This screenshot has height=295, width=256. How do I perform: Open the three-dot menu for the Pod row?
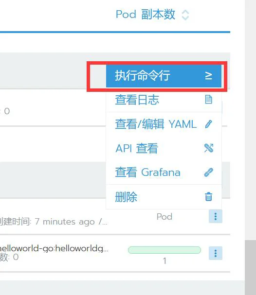[x=216, y=216]
